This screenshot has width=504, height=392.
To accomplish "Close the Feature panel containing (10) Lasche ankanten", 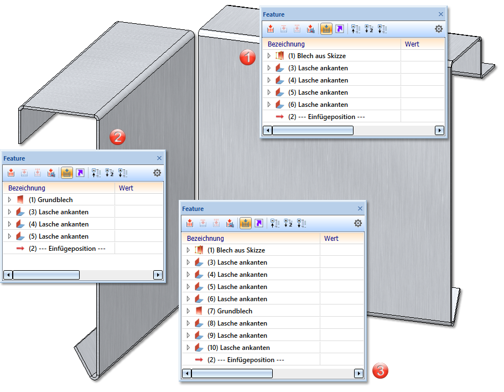I will 360,208.
